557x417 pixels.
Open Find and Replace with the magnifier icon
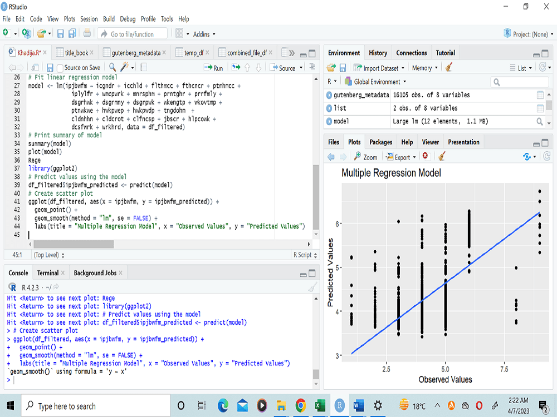click(111, 67)
